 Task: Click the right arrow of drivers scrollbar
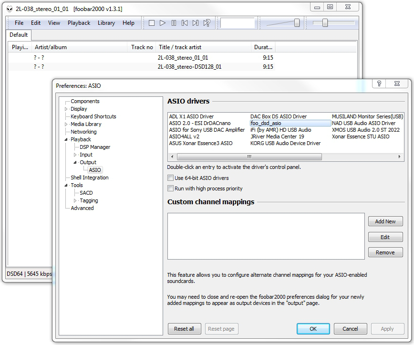click(x=400, y=157)
